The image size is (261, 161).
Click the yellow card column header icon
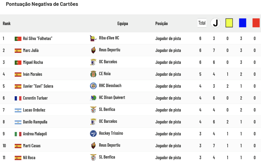coord(229,23)
